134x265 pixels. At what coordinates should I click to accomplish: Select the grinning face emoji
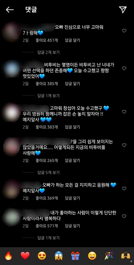(x=92, y=255)
